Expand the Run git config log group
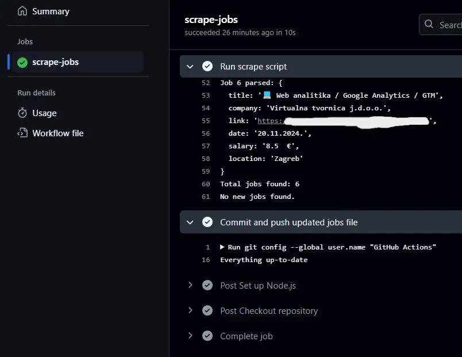Viewport: 462px width, 357px height. pos(223,247)
